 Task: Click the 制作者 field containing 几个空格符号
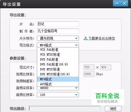(x=58, y=31)
